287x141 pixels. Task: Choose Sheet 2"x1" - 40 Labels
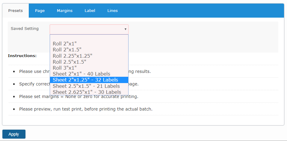point(89,74)
